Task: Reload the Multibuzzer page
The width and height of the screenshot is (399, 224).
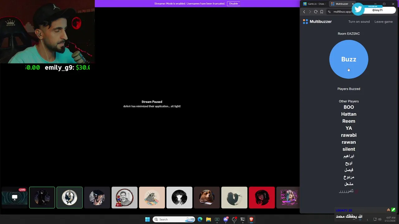Action: click(316, 12)
